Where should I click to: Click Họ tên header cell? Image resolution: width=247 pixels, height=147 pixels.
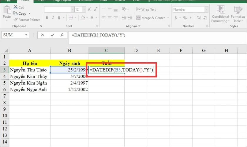click(x=30, y=63)
